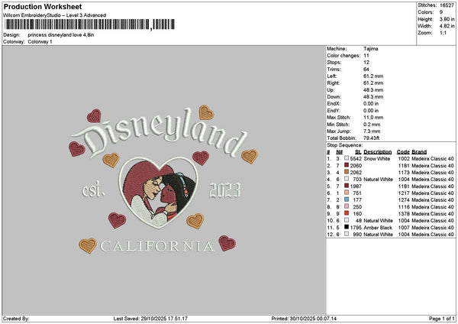Click the Max Jump value '7.3 mm'

pyautogui.click(x=372, y=131)
